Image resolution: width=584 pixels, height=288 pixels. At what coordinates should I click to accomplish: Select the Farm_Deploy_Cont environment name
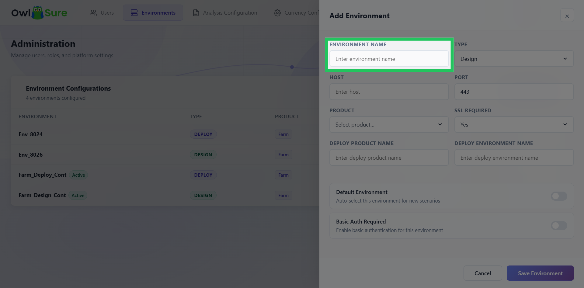42,175
